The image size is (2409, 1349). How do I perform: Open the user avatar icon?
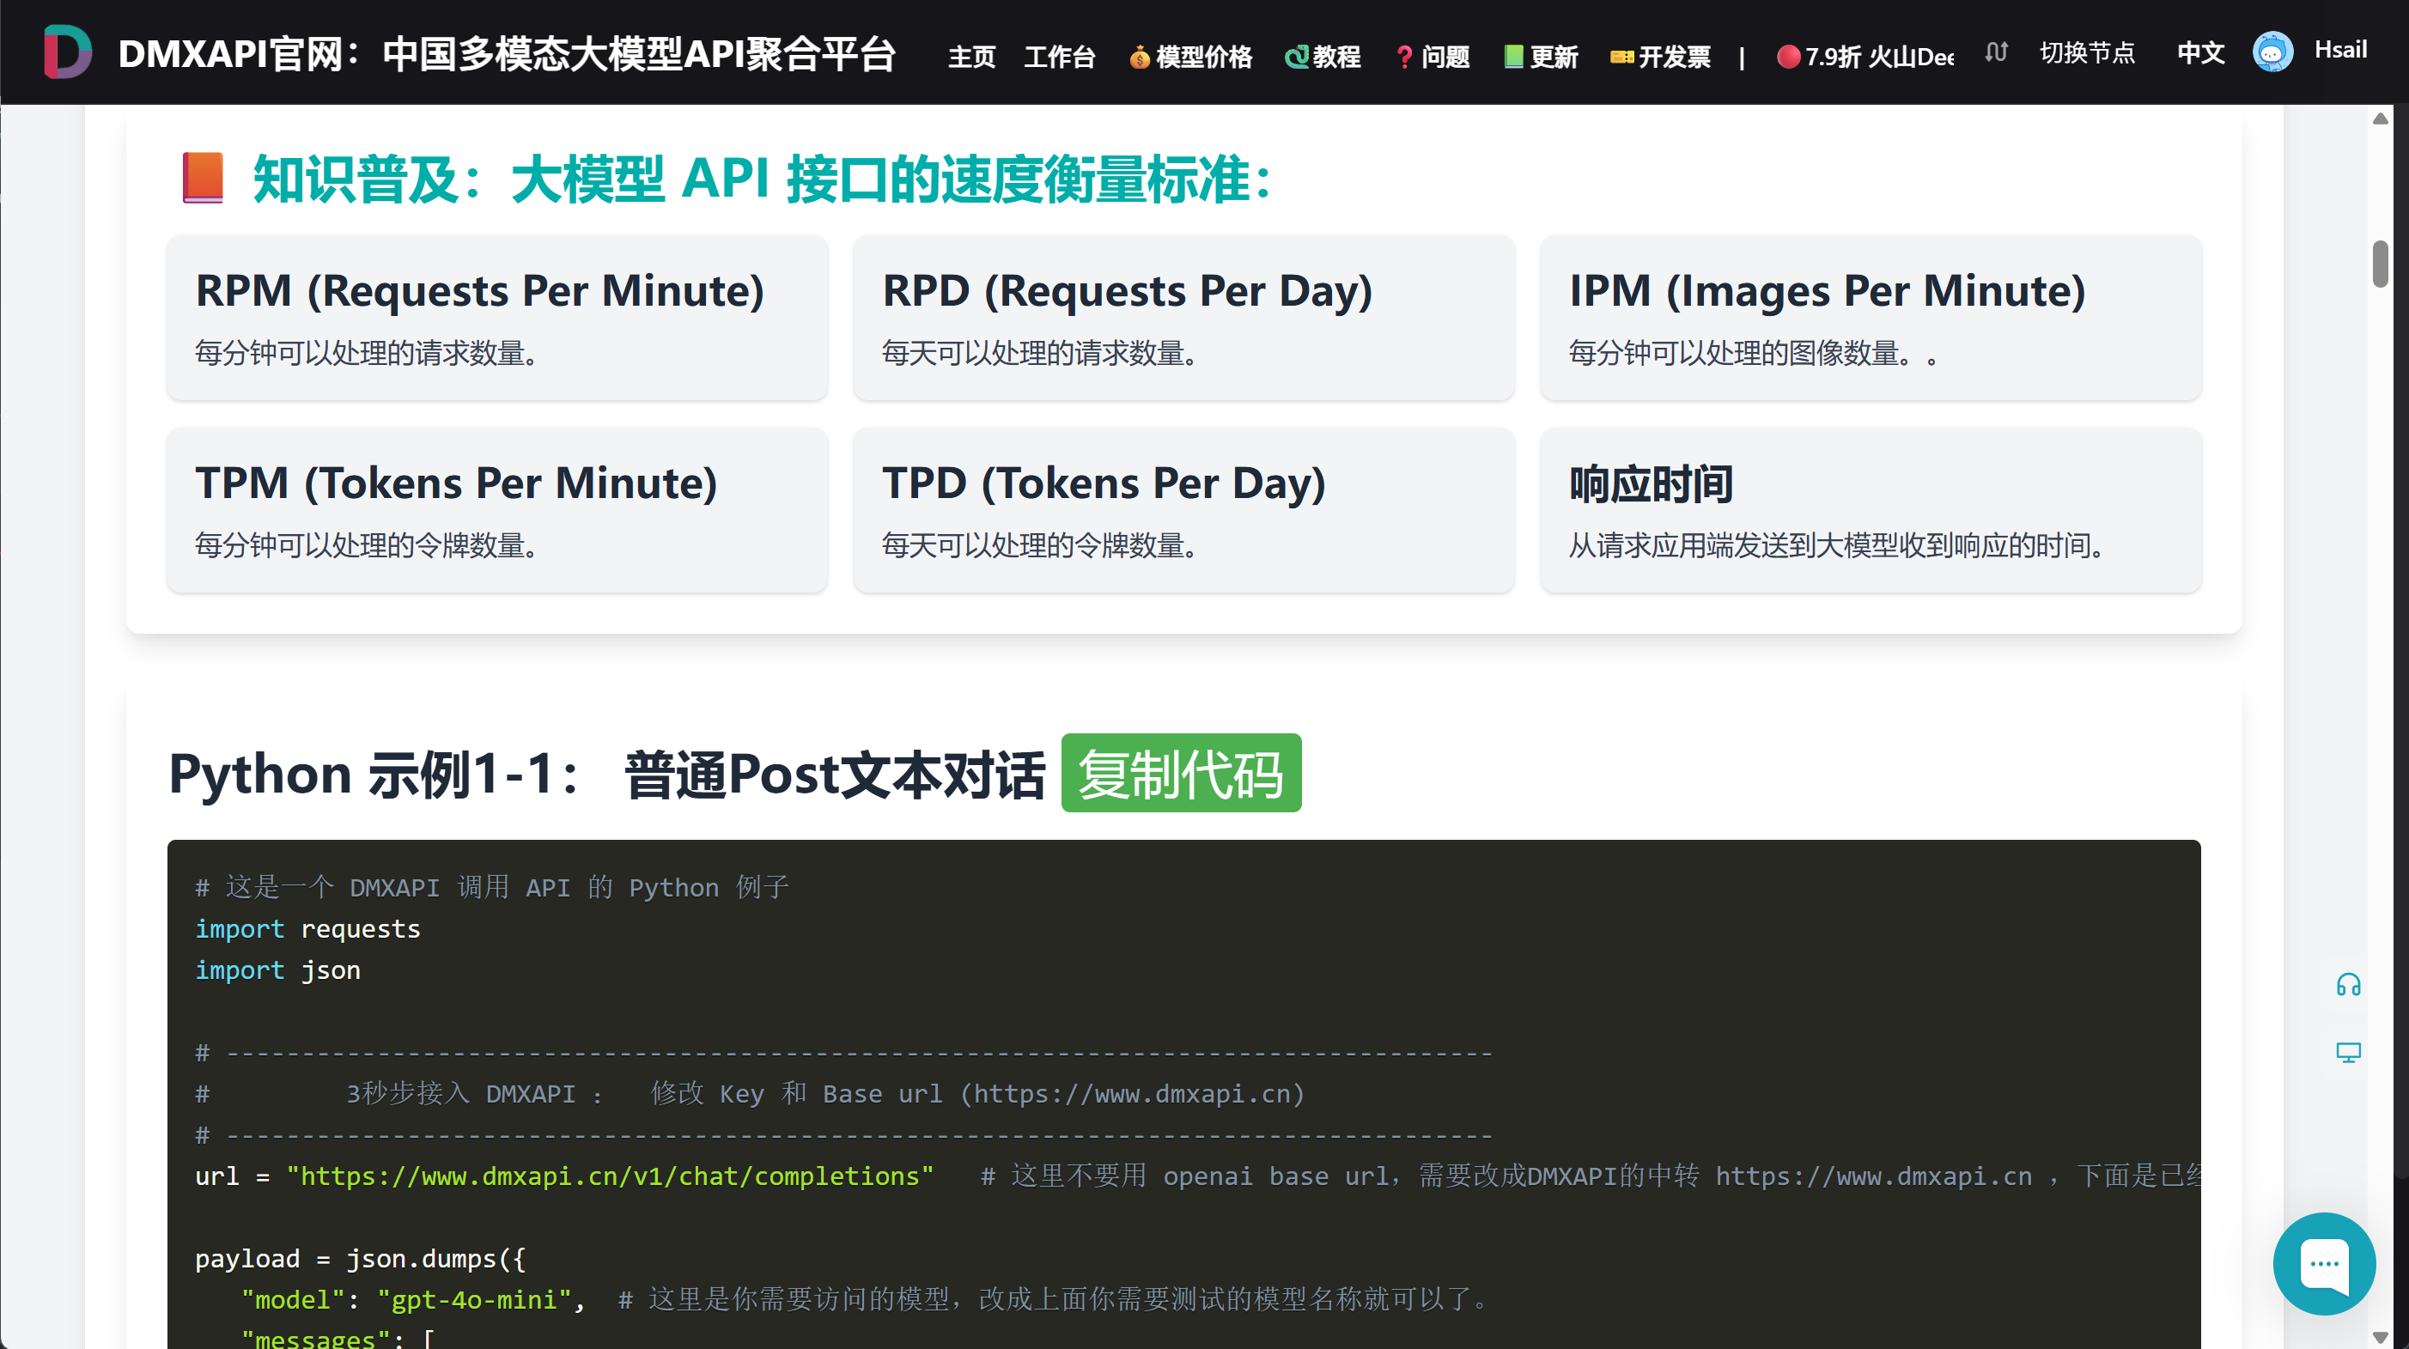(2272, 52)
